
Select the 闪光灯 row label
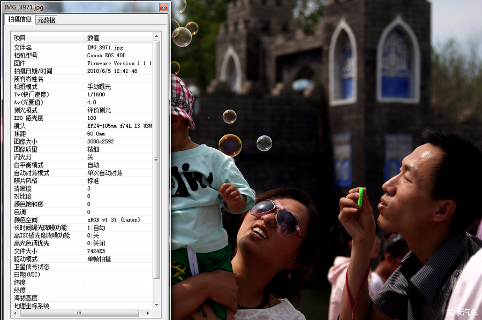[22, 157]
